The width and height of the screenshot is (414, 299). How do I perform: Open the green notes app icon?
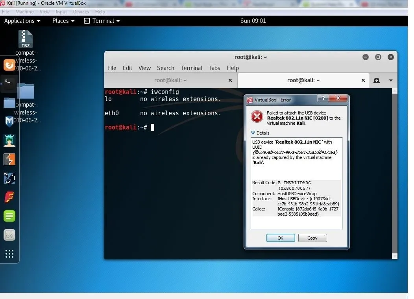[x=9, y=216]
